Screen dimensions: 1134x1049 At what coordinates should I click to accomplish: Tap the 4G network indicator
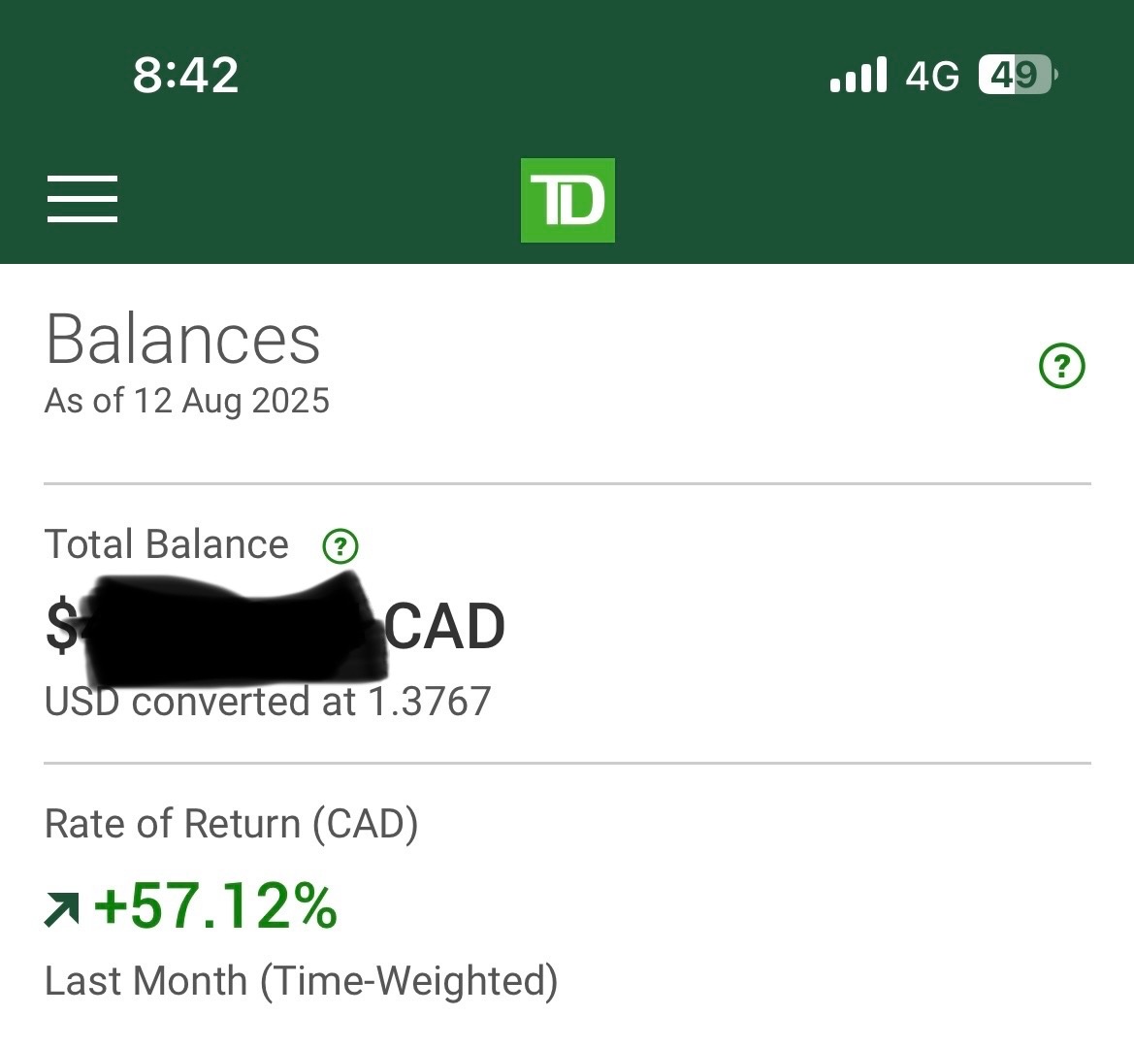pos(932,76)
